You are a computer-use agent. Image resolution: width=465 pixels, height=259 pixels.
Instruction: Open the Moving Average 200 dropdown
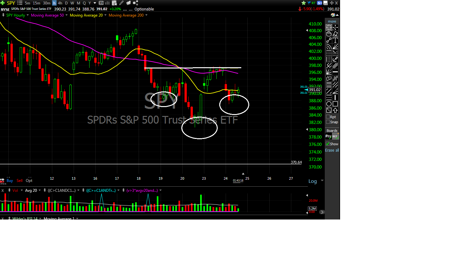[x=147, y=15]
